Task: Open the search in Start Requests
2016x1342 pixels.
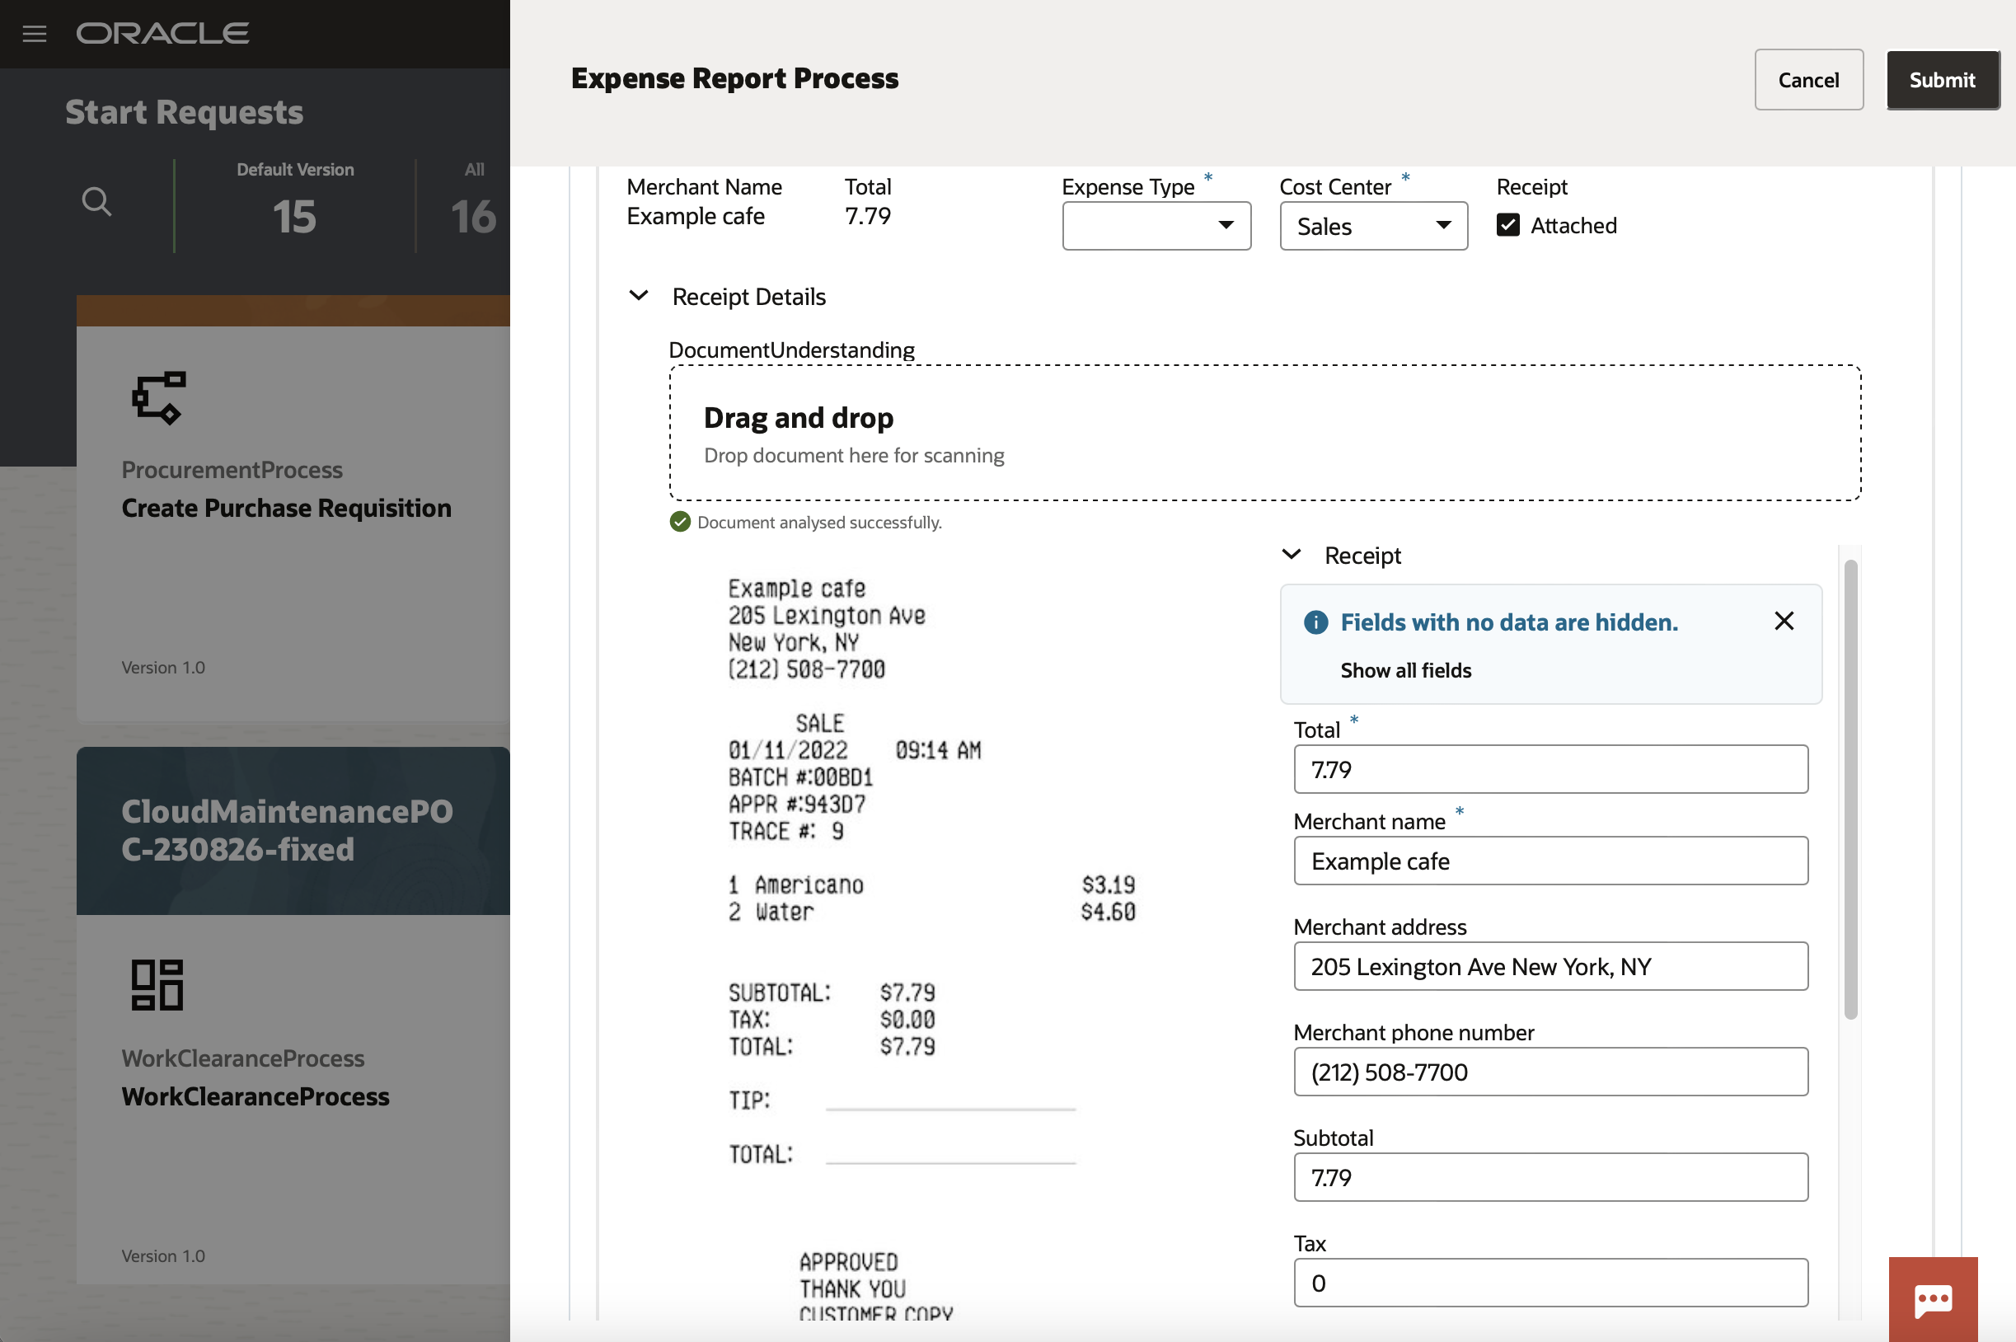Action: (x=96, y=202)
